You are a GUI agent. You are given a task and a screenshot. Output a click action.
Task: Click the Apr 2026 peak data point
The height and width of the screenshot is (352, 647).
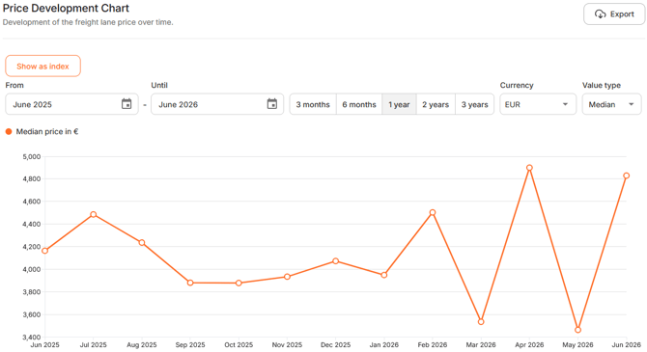point(529,168)
